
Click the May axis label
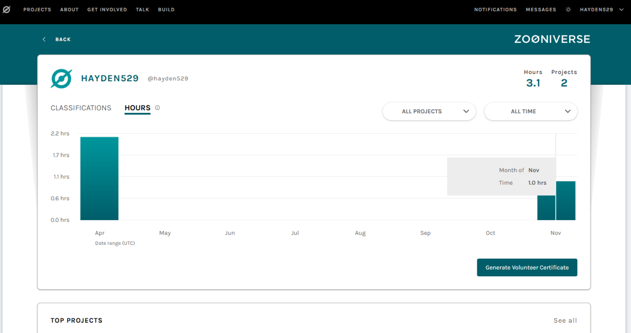[165, 233]
